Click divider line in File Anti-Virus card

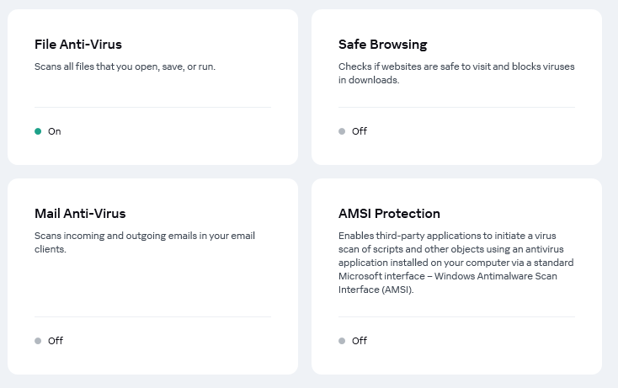(x=152, y=108)
